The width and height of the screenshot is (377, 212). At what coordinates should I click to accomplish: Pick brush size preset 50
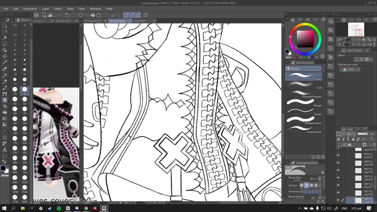point(24,100)
